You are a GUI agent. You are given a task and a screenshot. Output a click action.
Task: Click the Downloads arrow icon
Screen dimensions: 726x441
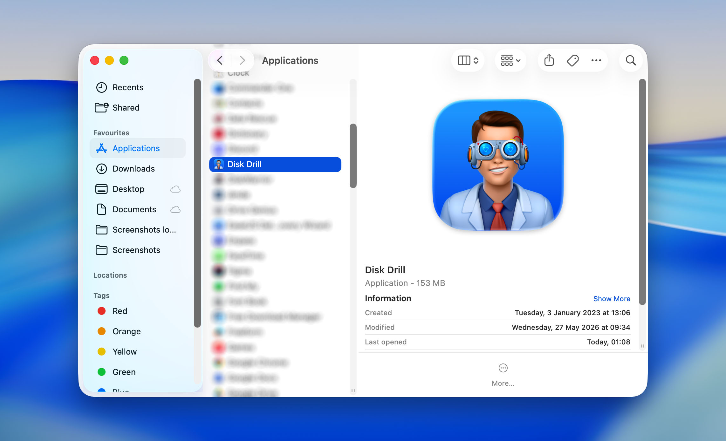point(101,169)
